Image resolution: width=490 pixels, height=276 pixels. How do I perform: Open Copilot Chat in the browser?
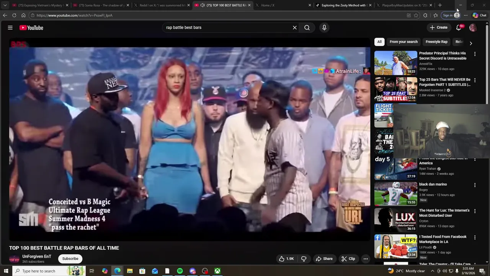(479, 15)
